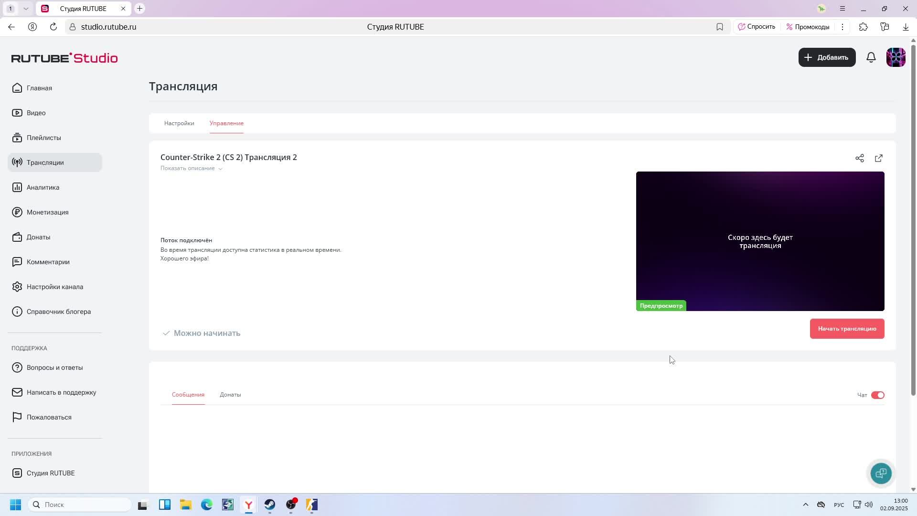
Task: Click the Добавить button
Action: [826, 57]
